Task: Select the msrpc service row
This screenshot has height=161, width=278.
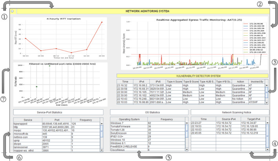Action: tap(57, 130)
